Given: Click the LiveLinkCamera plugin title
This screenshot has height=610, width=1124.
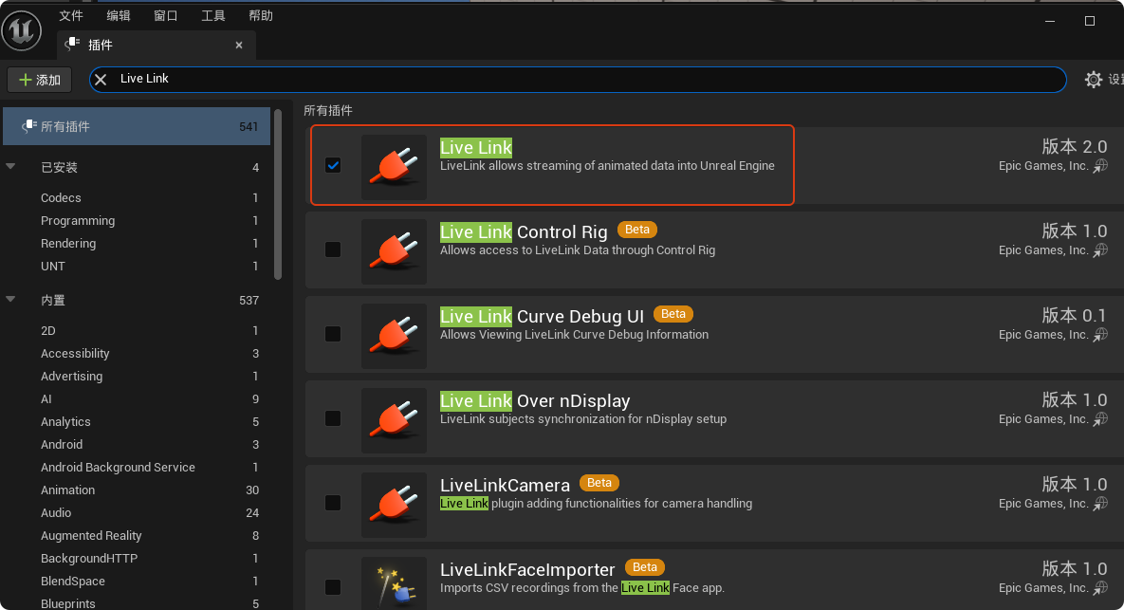Looking at the screenshot, I should point(505,486).
